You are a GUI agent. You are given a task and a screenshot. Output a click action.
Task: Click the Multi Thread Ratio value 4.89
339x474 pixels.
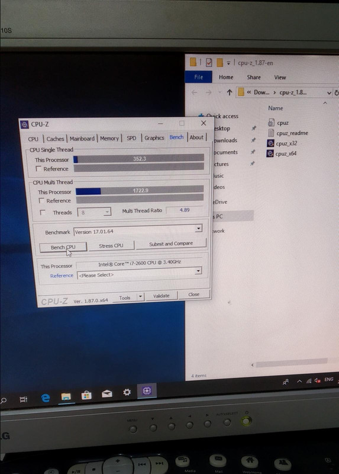coord(185,210)
